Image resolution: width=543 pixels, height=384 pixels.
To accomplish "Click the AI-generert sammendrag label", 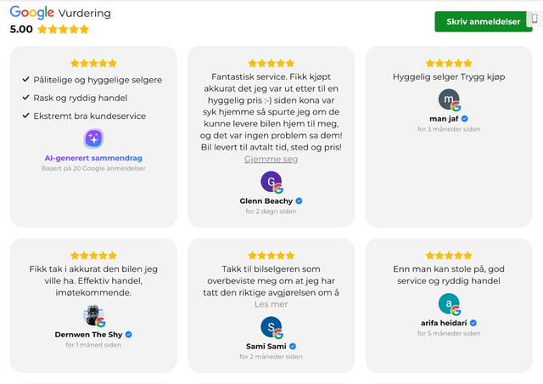I will 93,158.
